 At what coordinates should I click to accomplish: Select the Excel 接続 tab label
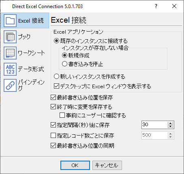[31, 21]
